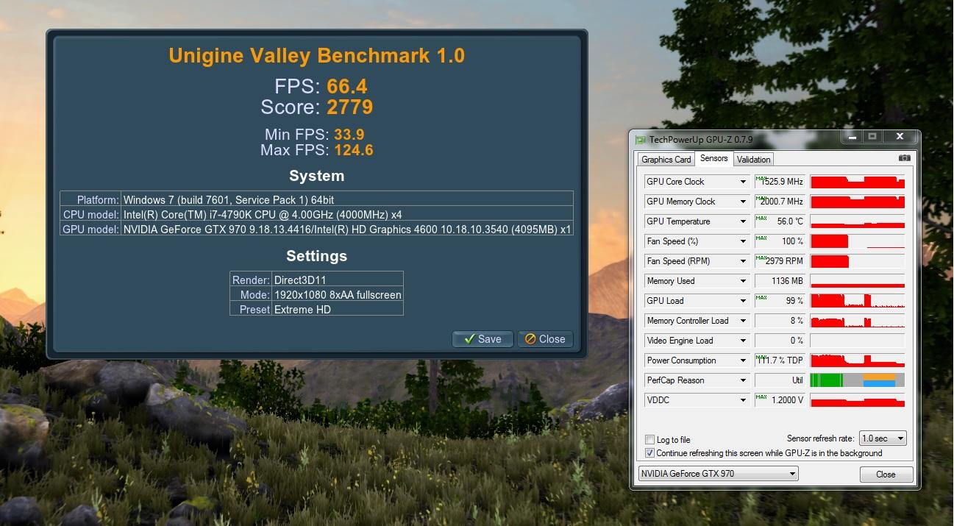Viewport: 954px width, 526px height.
Task: Open the VDDC sensor dropdown
Action: tap(743, 400)
